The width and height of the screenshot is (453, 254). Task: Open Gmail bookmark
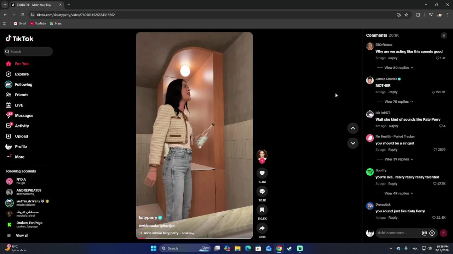[20, 24]
